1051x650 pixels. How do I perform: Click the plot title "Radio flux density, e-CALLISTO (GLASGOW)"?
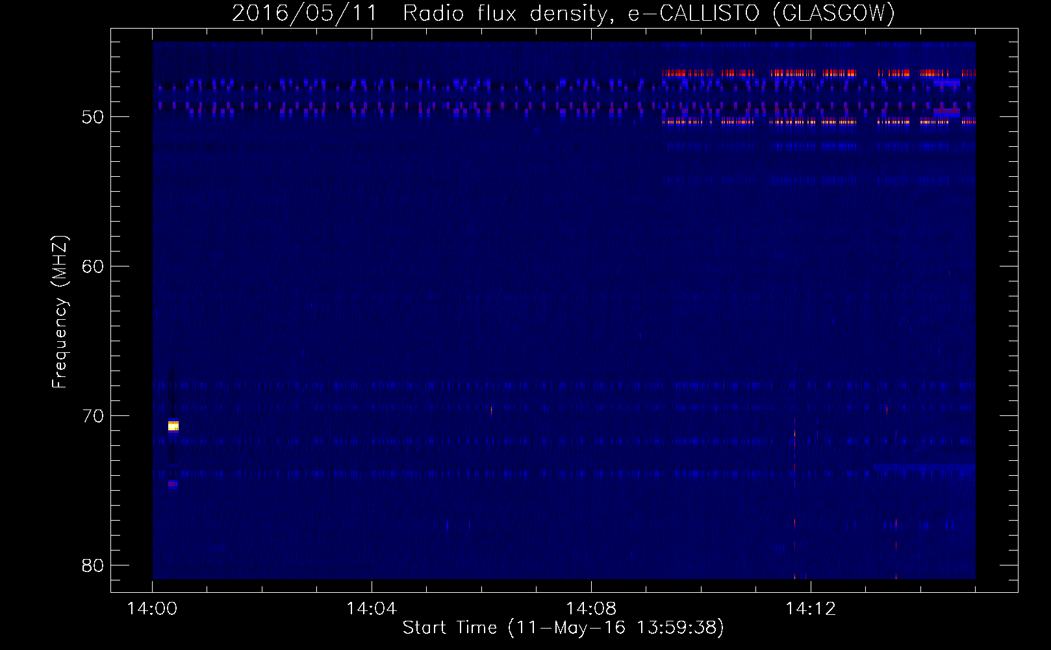click(648, 14)
